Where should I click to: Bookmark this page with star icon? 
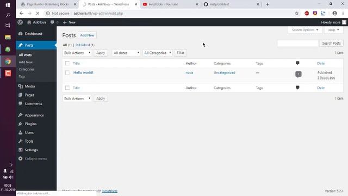(297, 13)
